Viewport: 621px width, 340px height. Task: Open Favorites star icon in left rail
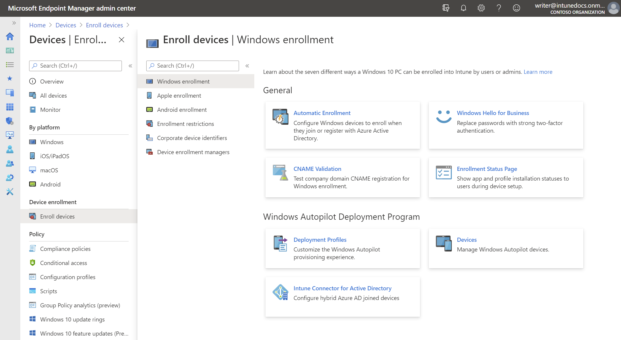pos(10,79)
